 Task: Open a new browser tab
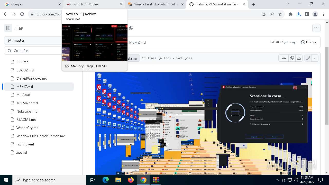point(254,4)
